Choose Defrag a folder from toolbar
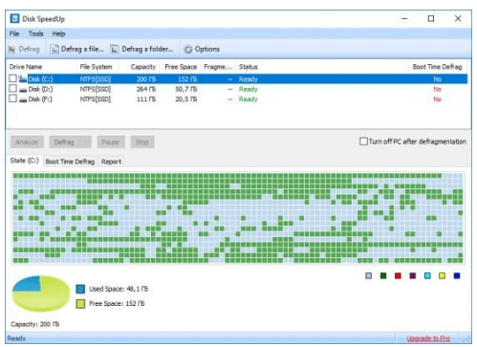 [x=141, y=49]
